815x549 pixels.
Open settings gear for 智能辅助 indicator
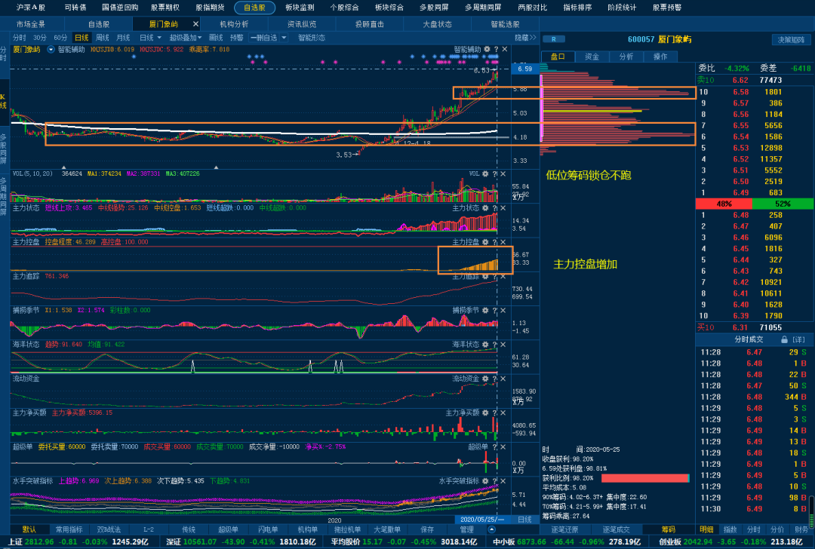487,49
